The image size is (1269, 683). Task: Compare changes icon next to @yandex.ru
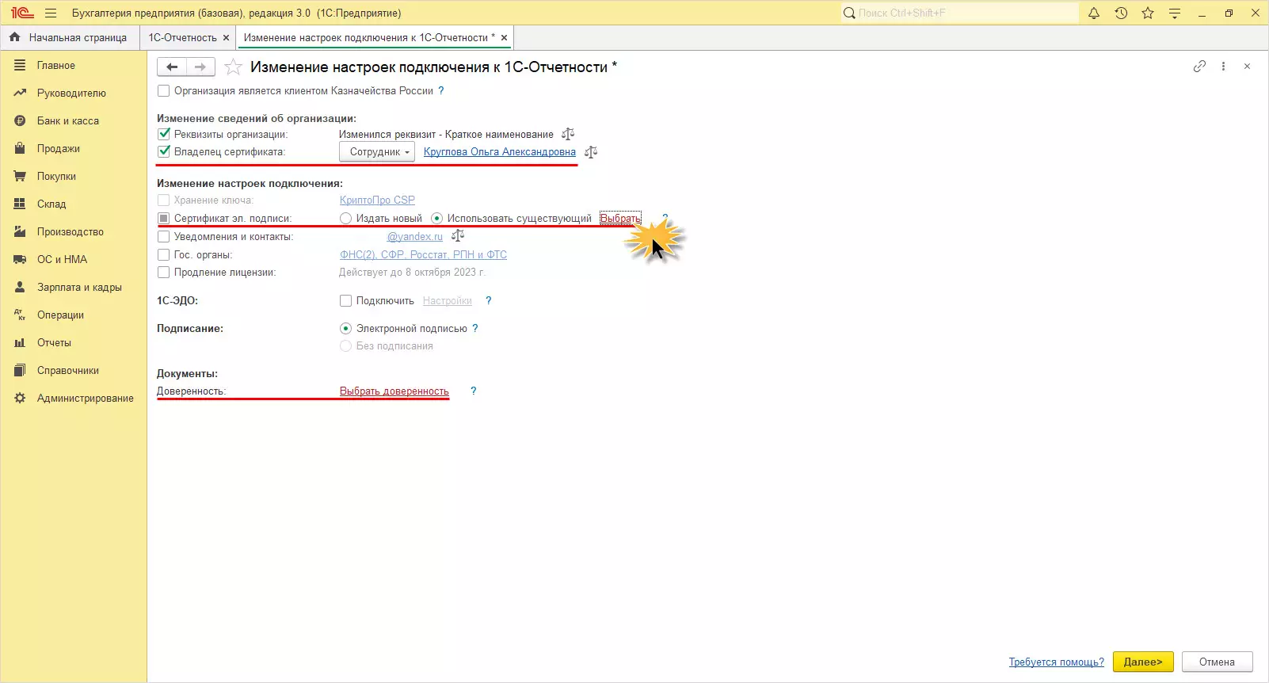(x=458, y=235)
